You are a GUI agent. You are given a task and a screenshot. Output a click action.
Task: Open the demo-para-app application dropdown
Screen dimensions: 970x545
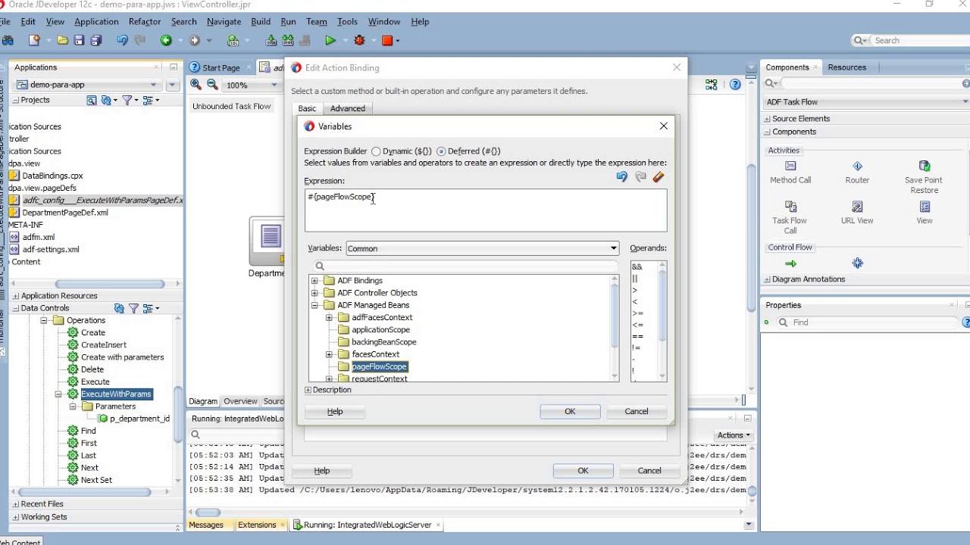point(154,85)
